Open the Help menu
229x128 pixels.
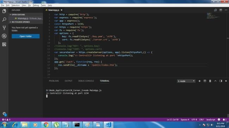coord(50,5)
